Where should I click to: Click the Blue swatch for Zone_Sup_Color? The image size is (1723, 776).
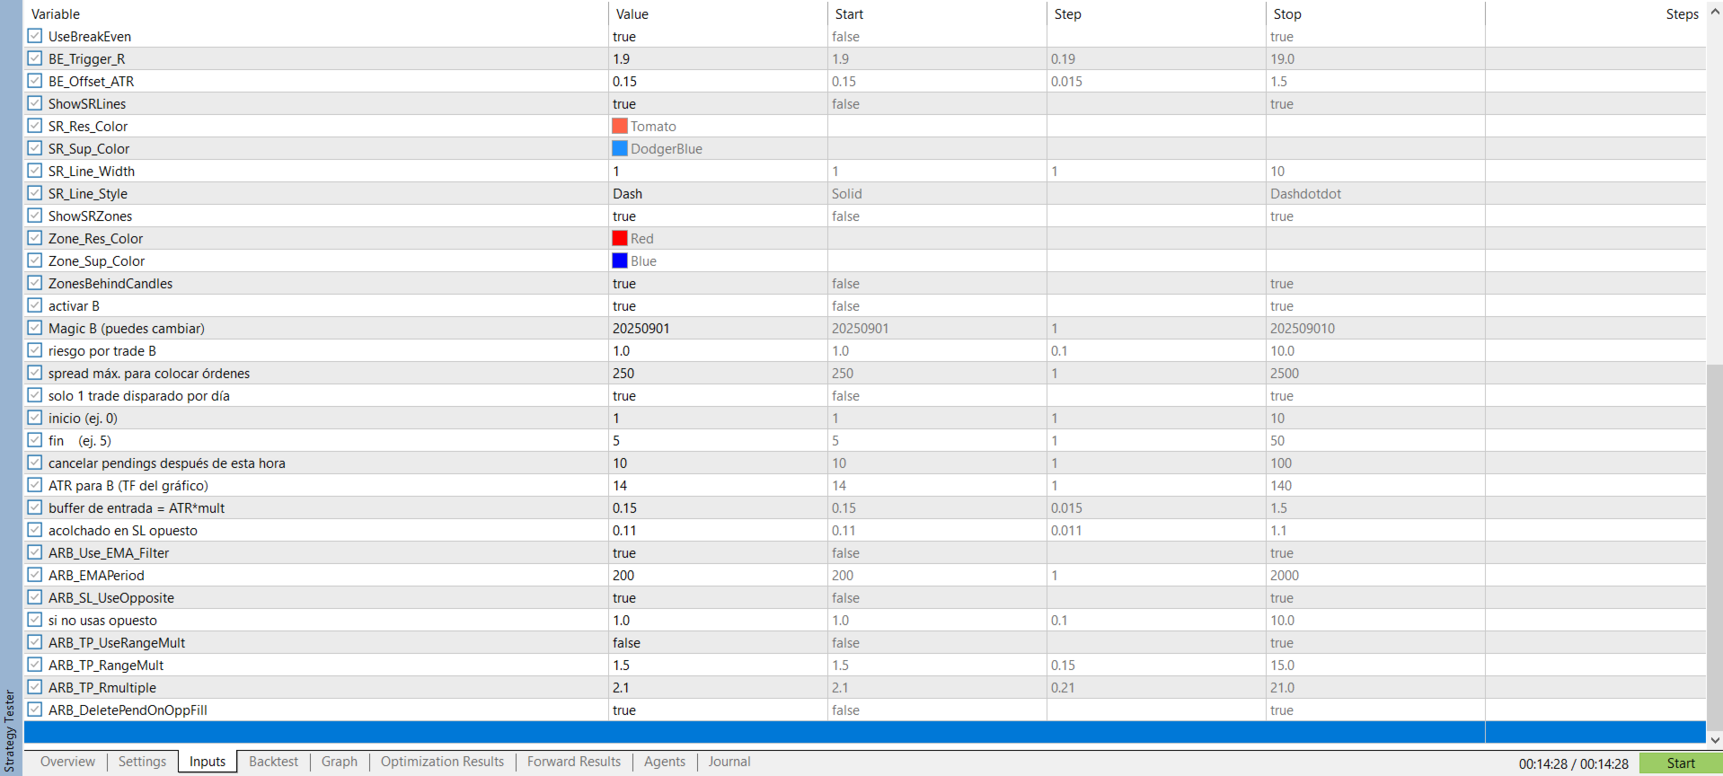click(x=620, y=260)
